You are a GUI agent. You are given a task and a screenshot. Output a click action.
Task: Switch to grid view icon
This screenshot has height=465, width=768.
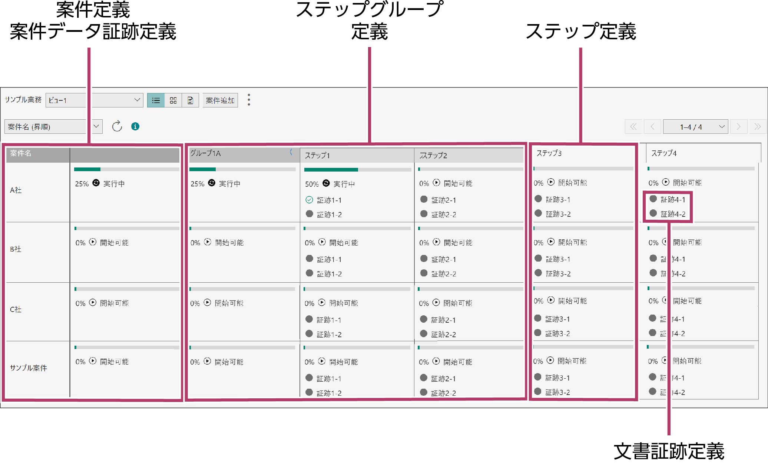[x=173, y=100]
